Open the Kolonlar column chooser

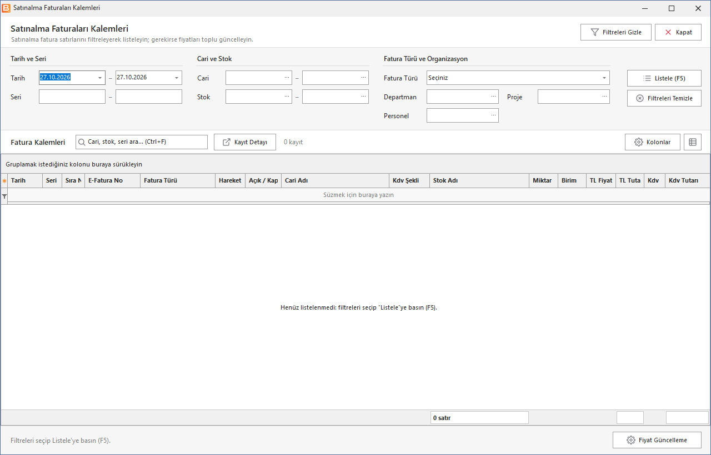point(653,142)
